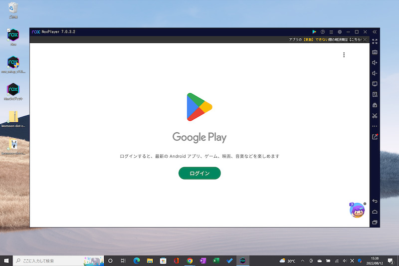Open Google Chrome from the taskbar
The image size is (399, 266).
pos(190,261)
